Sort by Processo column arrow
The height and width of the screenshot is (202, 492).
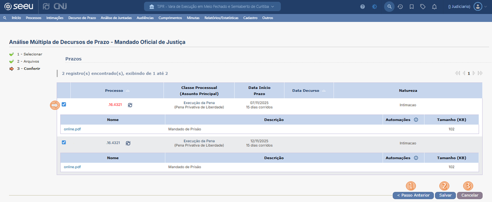128,91
